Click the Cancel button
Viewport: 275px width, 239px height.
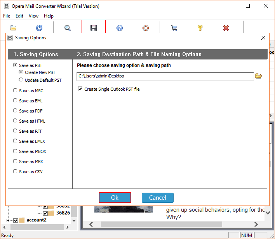[157, 198]
